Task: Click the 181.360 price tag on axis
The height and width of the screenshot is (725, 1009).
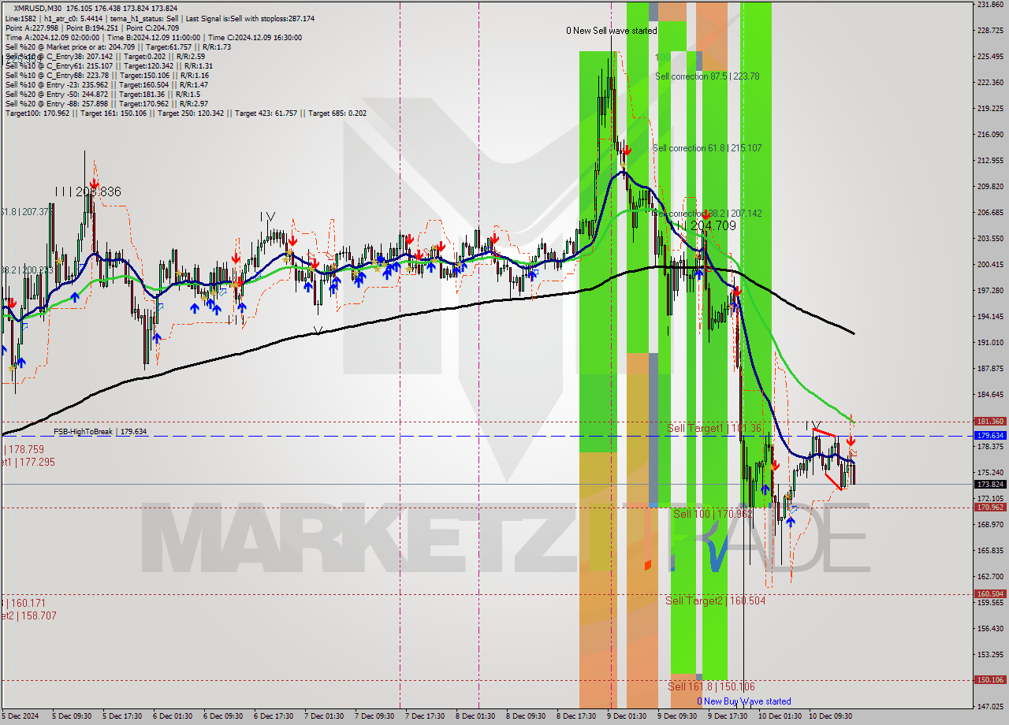Action: 990,422
